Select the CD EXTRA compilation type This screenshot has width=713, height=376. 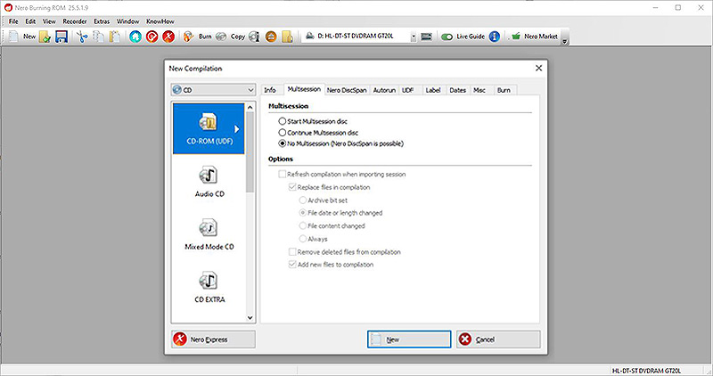209,287
